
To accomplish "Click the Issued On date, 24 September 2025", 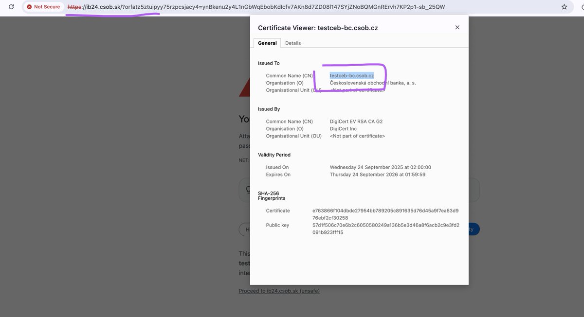I will coord(380,167).
